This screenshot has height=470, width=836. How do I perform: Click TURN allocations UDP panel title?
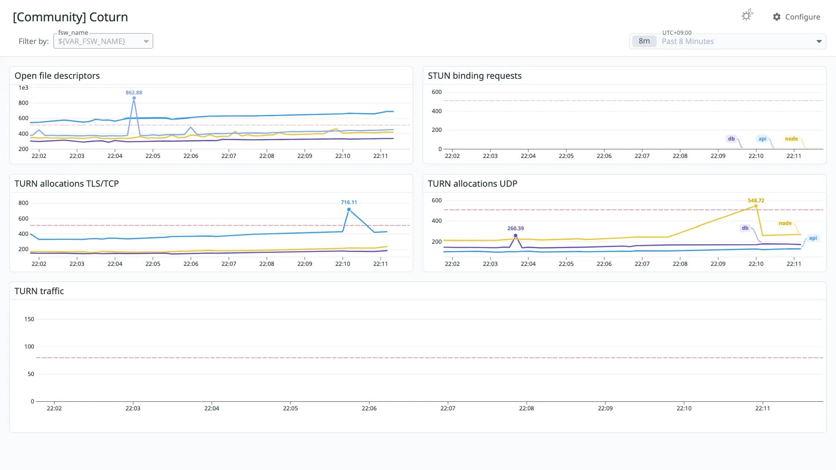472,184
